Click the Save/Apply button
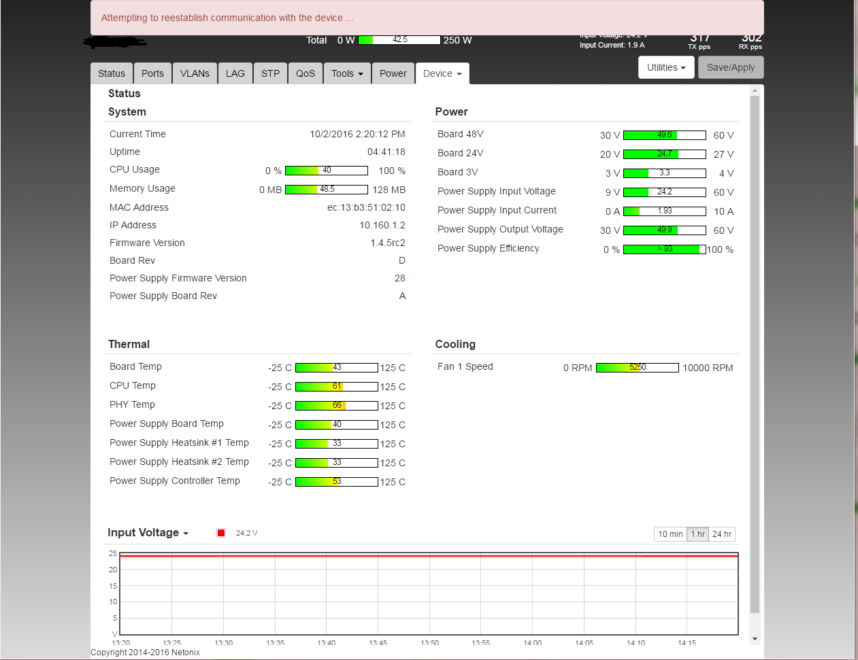The image size is (858, 660). (x=731, y=67)
